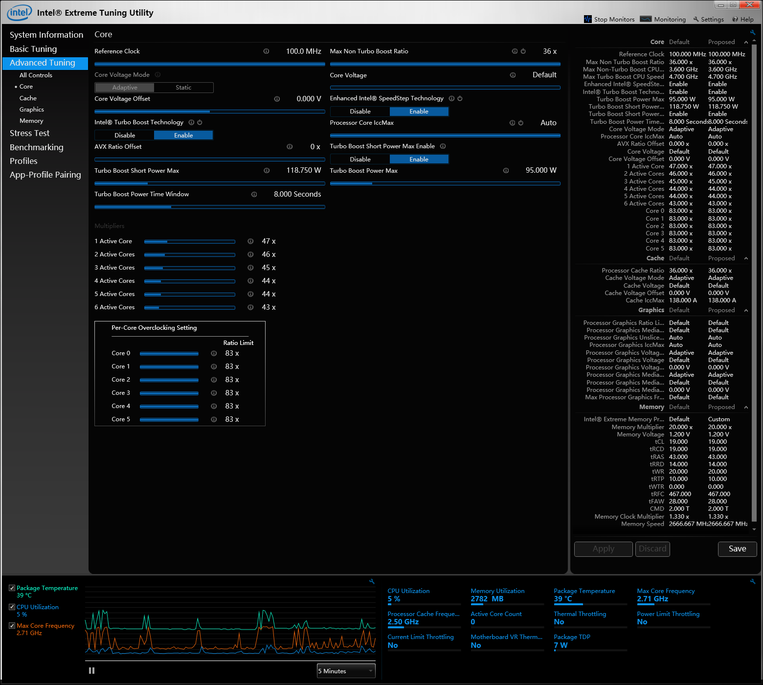This screenshot has height=685, width=763.
Task: Click info icon for Core Voltage Offset
Action: tap(277, 99)
